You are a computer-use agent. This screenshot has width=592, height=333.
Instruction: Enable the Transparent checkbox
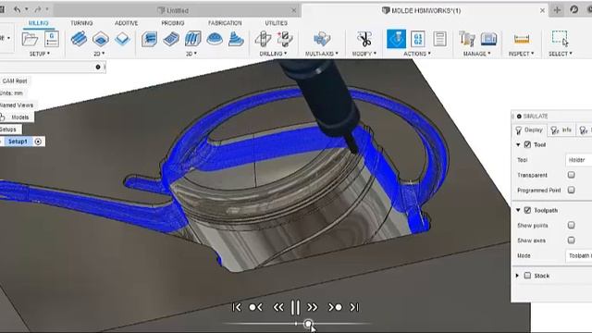tap(572, 175)
